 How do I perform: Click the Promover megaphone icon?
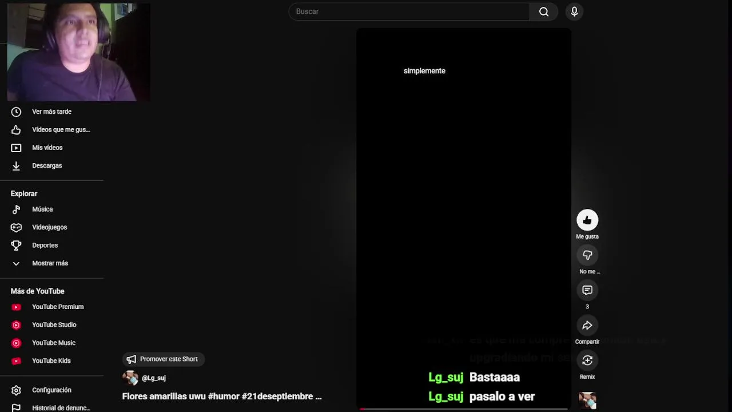[132, 359]
